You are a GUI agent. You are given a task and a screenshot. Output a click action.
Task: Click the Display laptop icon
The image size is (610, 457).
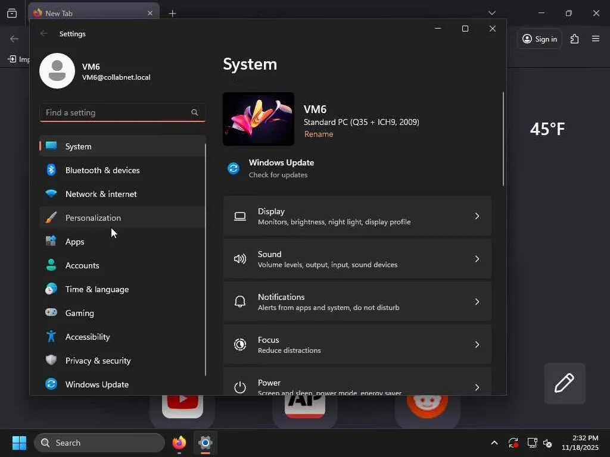click(x=240, y=216)
